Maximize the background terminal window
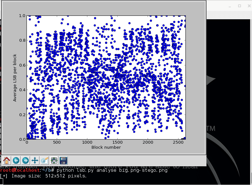The height and width of the screenshot is (185, 252). (239, 6)
